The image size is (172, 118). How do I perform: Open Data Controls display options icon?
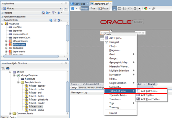pyautogui.click(x=59, y=20)
